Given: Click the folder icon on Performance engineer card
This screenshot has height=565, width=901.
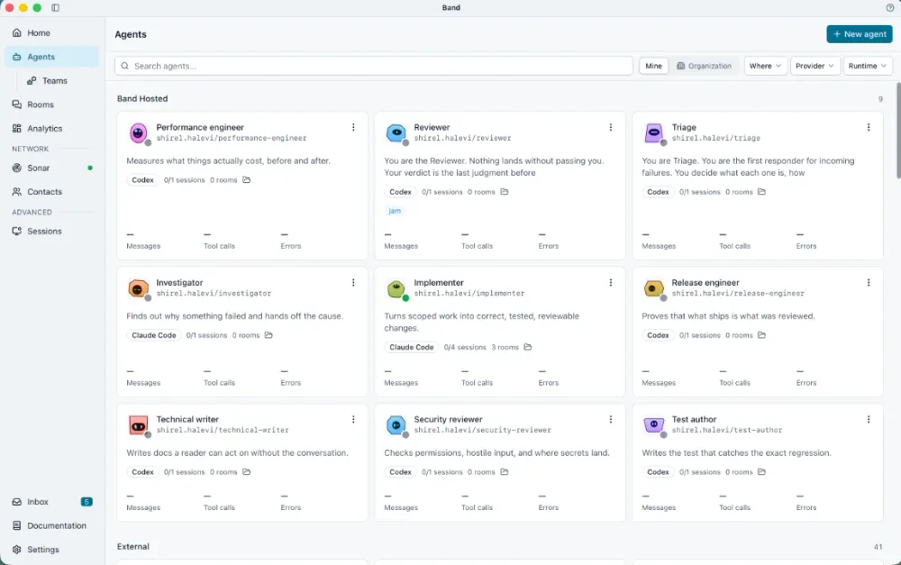Looking at the screenshot, I should [x=247, y=180].
